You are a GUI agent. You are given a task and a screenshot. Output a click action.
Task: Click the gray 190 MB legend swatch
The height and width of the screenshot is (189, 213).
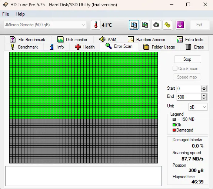click(x=174, y=119)
